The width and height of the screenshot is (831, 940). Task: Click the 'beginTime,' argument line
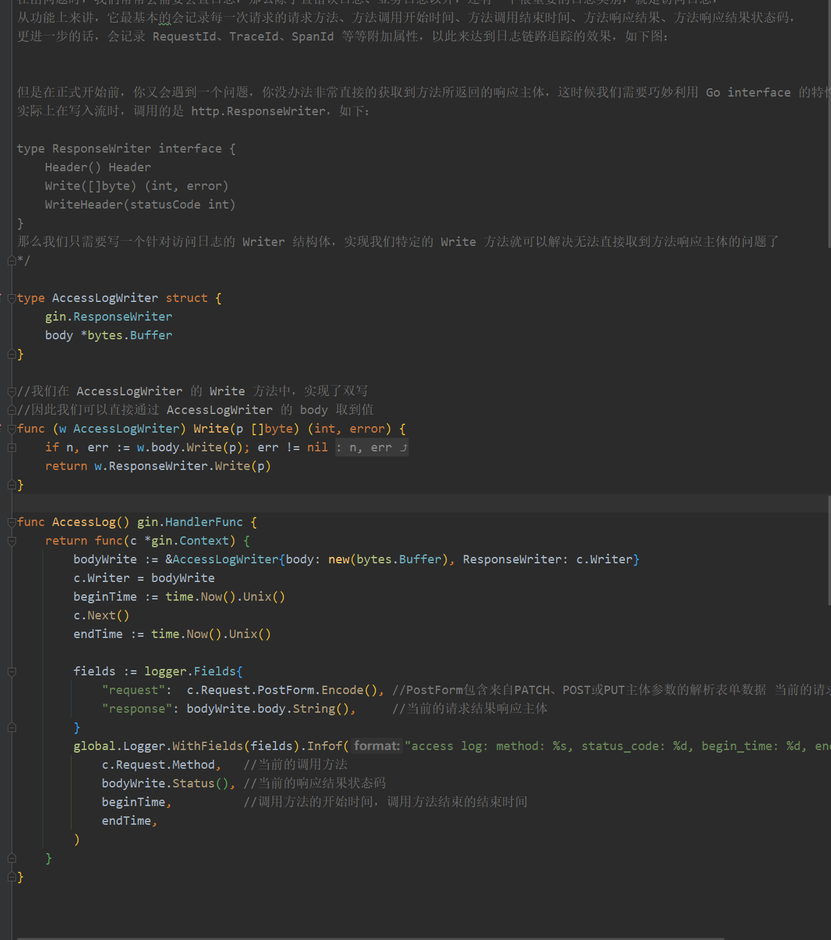click(137, 802)
